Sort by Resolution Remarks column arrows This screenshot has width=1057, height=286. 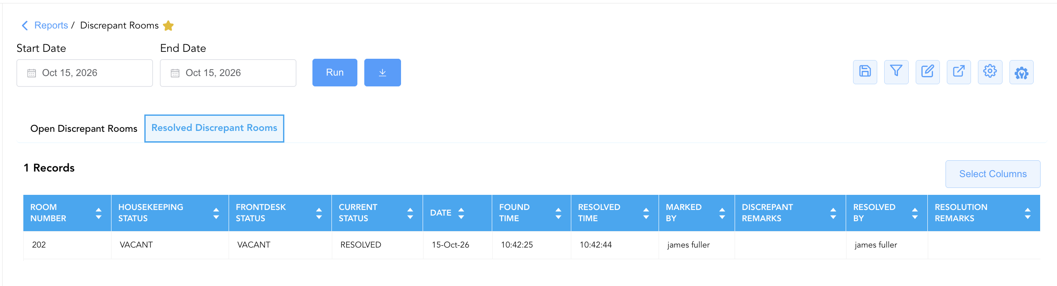pyautogui.click(x=1028, y=213)
